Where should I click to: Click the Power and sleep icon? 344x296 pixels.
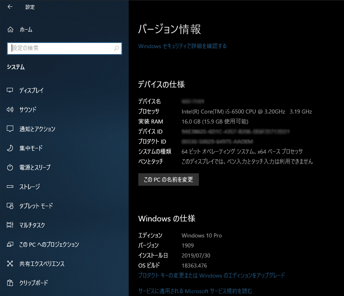[x=10, y=167]
